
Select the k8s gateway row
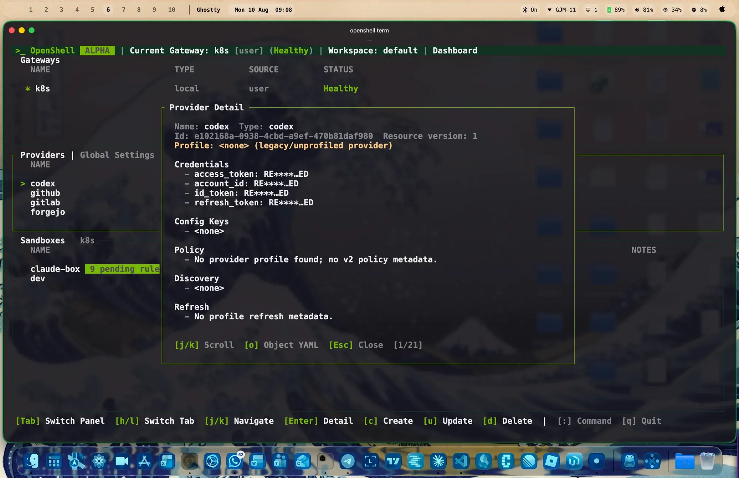(42, 89)
